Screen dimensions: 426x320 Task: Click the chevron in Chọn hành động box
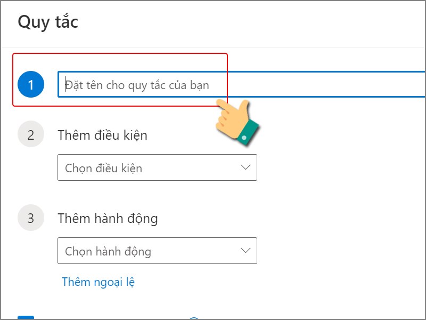(245, 251)
